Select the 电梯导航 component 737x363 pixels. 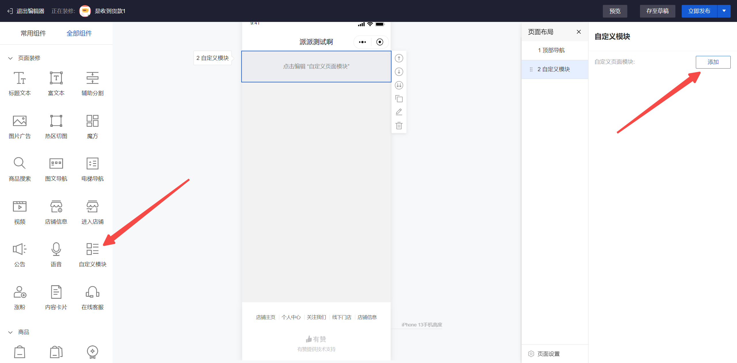tap(92, 169)
